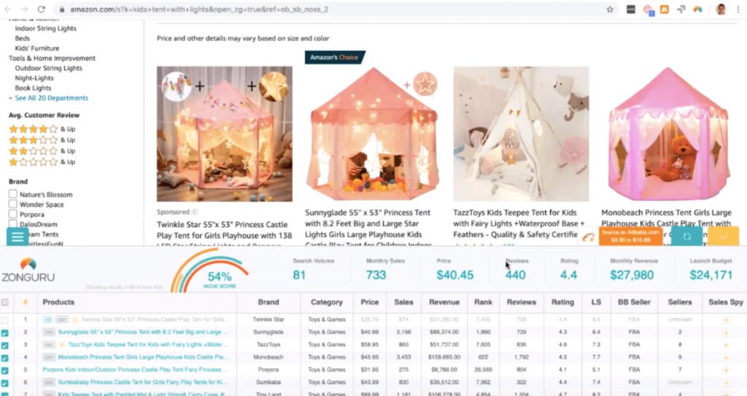Open the orange browser extension icon
This screenshot has width=747, height=396.
tap(664, 9)
